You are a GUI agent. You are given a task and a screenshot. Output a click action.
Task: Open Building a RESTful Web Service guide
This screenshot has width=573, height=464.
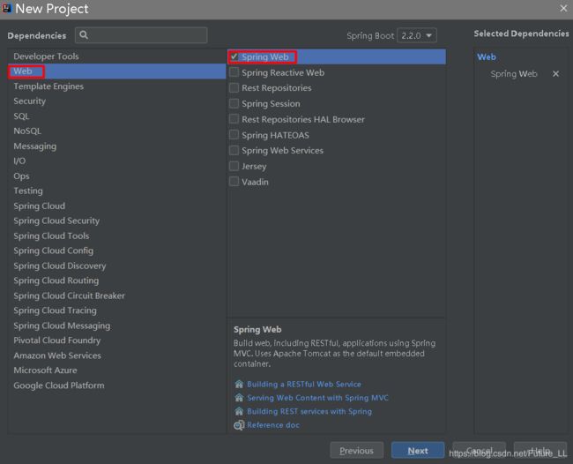click(x=304, y=384)
